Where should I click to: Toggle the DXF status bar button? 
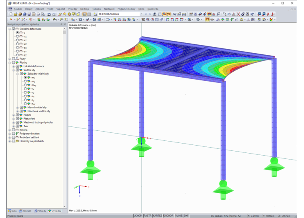(x=186, y=216)
